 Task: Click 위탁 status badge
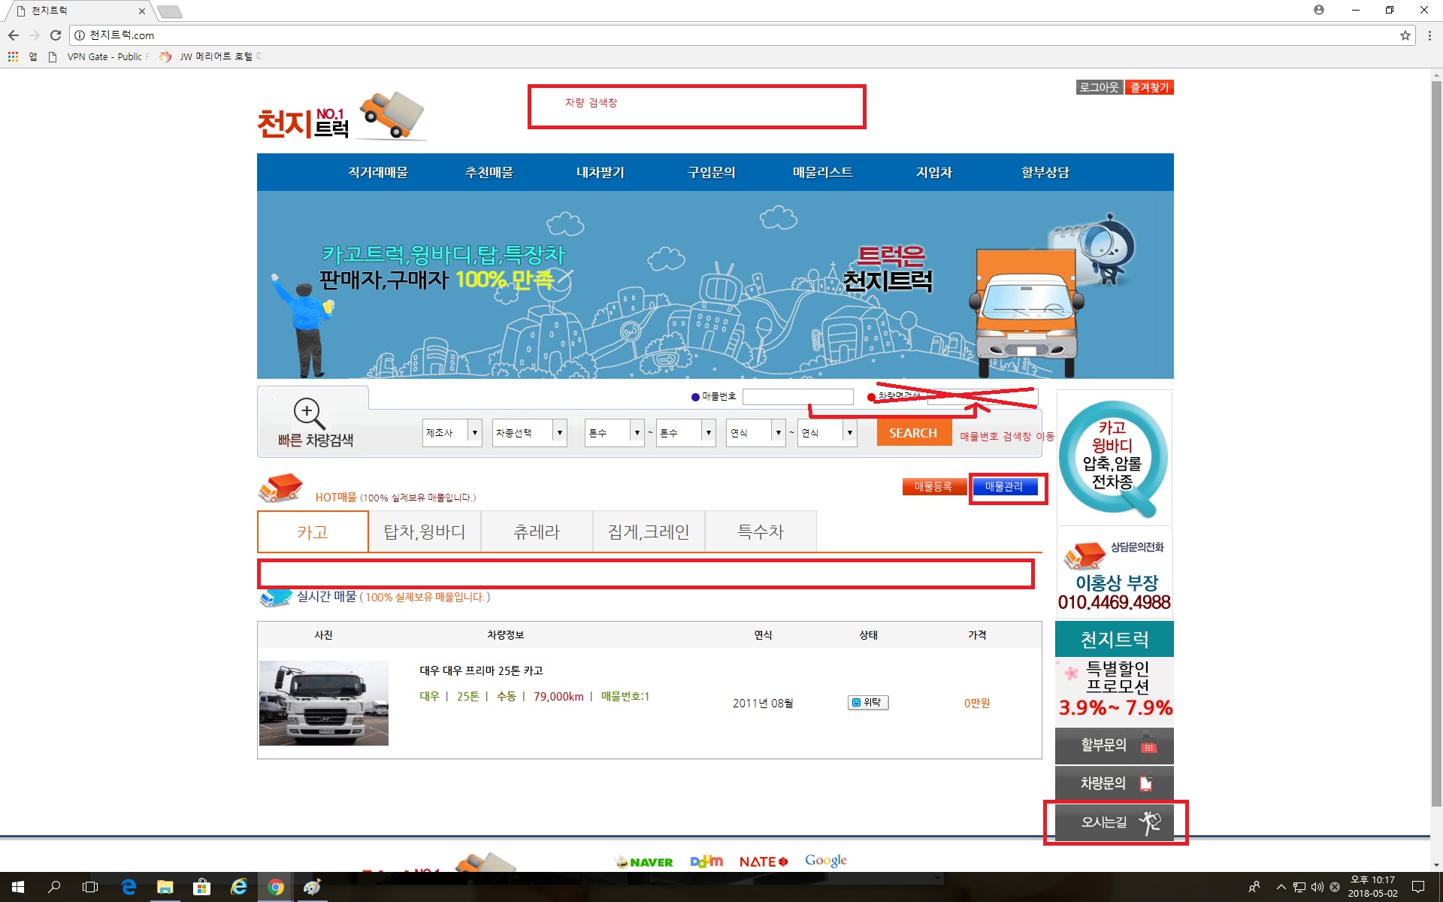point(868,703)
